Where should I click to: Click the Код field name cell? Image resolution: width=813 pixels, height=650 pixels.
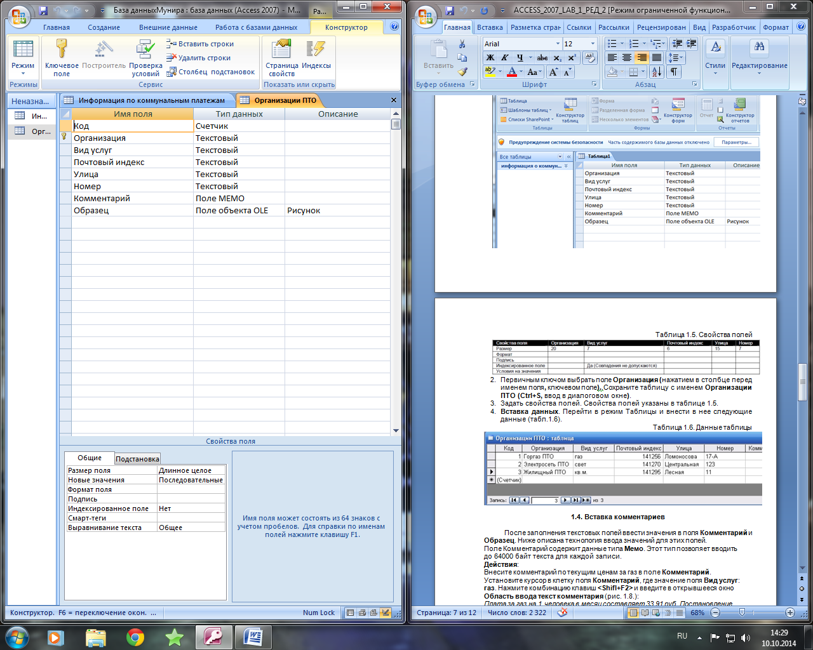point(132,126)
